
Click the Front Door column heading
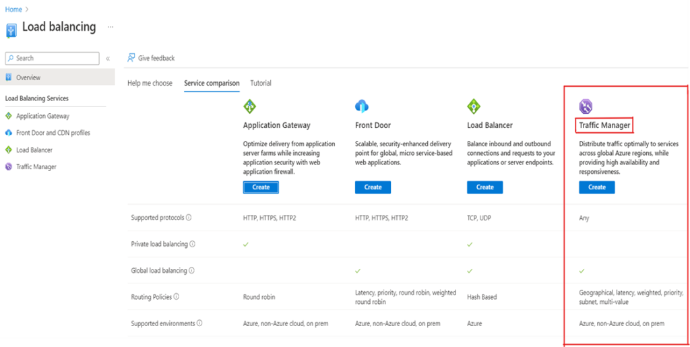(x=373, y=125)
